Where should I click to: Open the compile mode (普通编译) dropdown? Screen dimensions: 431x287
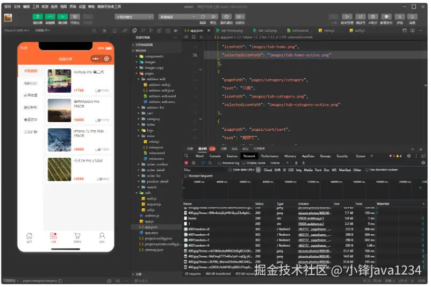tap(177, 17)
